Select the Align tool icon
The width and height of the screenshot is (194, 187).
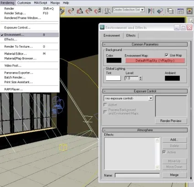[x=160, y=11]
